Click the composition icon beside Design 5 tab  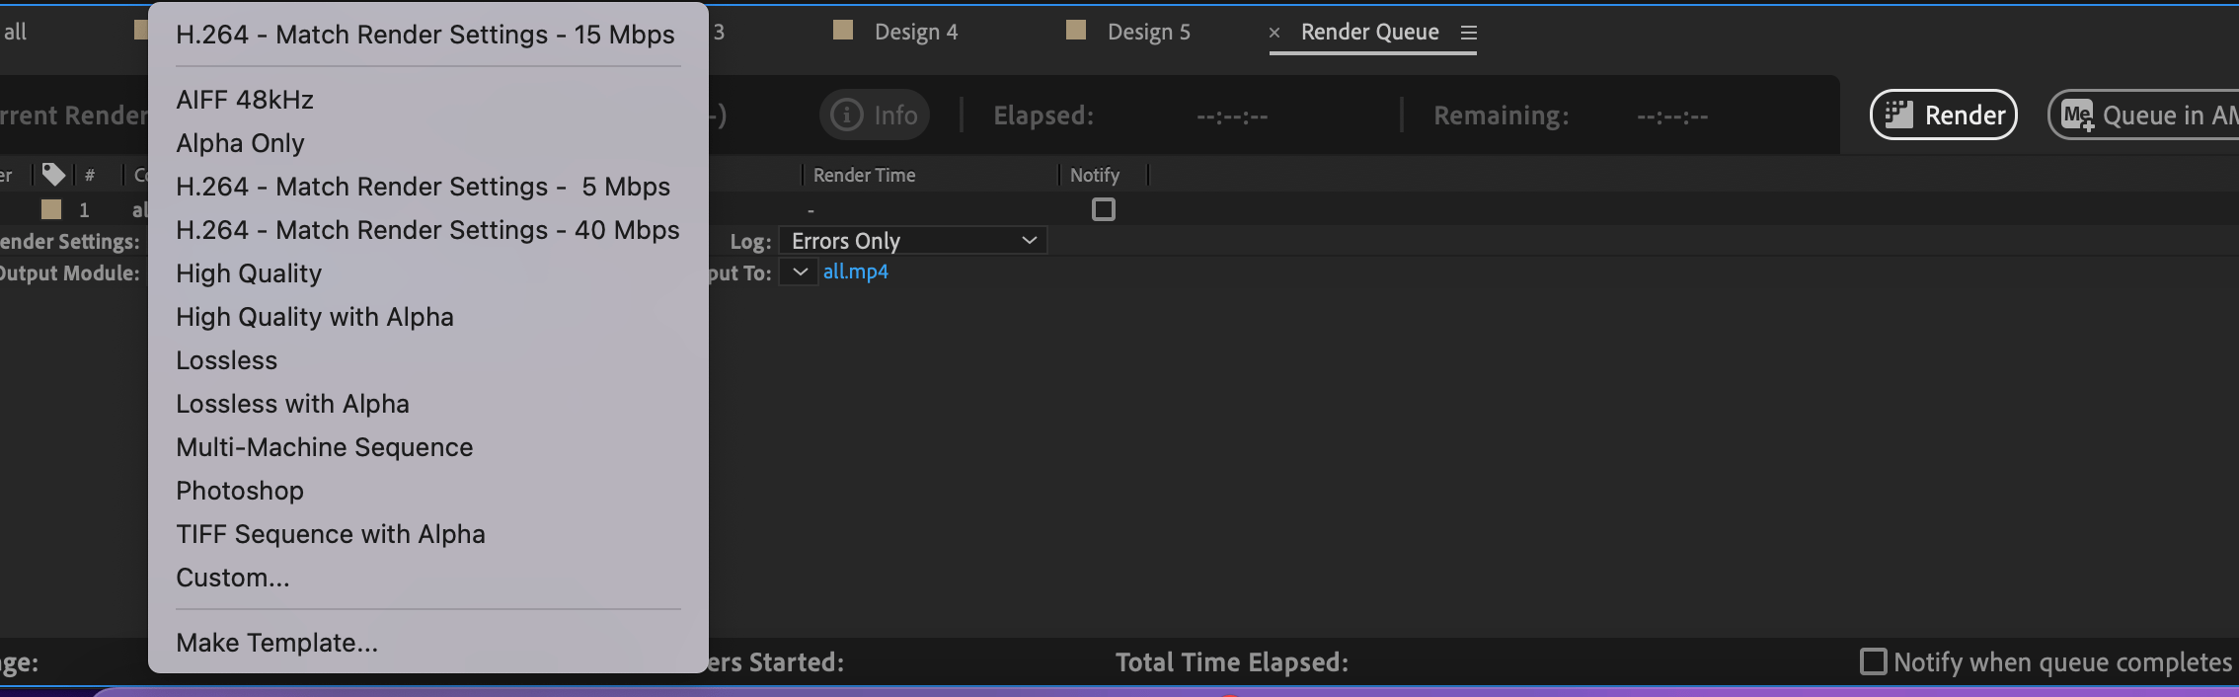point(1076,31)
